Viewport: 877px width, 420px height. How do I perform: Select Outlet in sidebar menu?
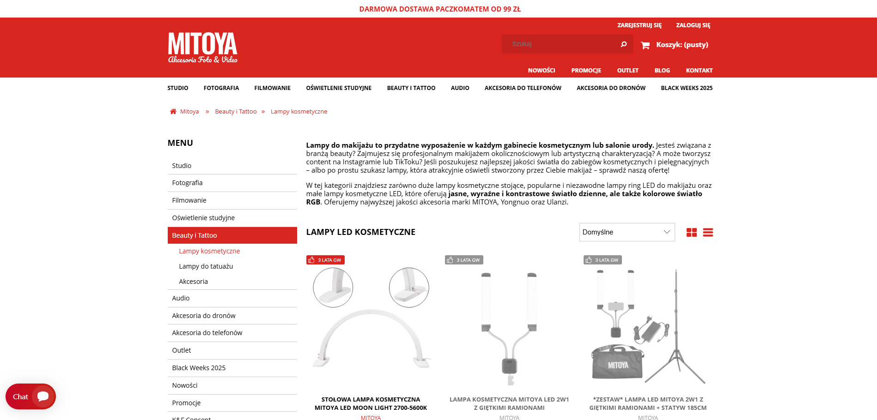coord(232,351)
